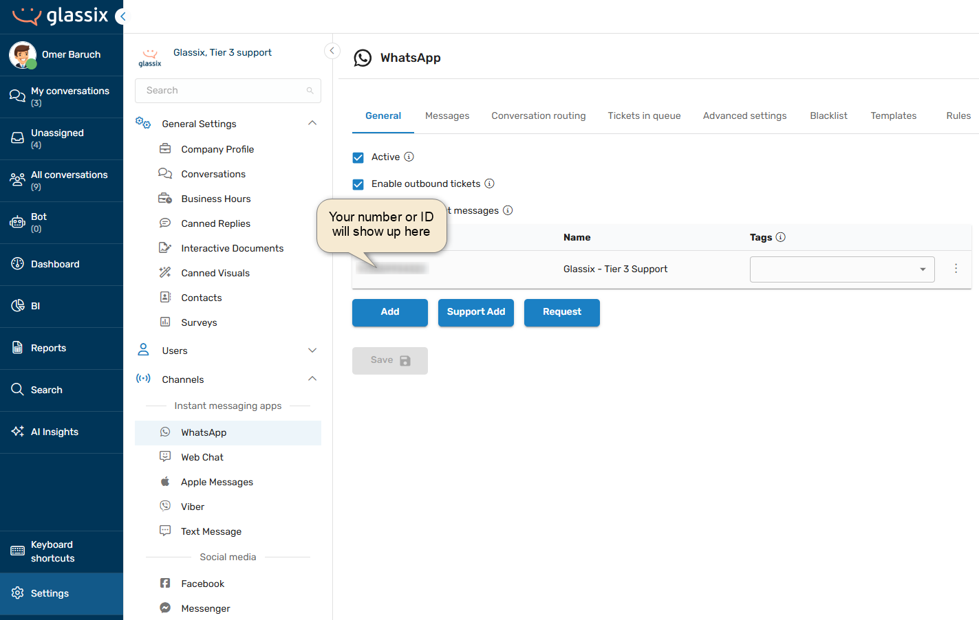Open the Rules tab
The height and width of the screenshot is (620, 979).
(x=958, y=115)
